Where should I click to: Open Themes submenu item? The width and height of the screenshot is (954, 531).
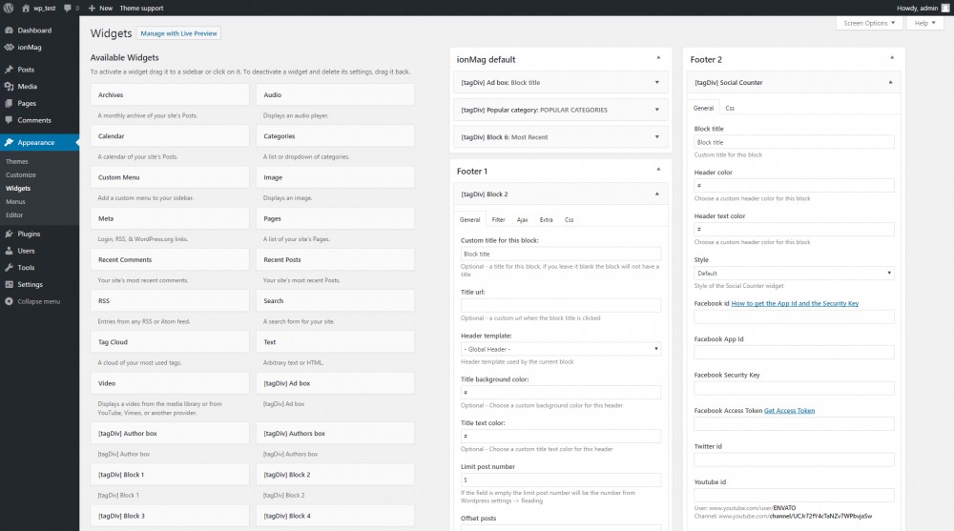tap(17, 162)
